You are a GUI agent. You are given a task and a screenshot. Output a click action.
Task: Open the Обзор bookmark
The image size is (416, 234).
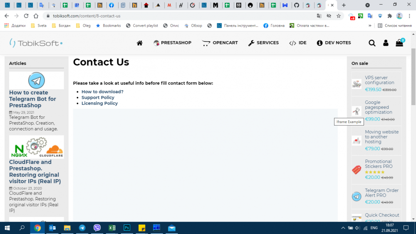pyautogui.click(x=193, y=26)
